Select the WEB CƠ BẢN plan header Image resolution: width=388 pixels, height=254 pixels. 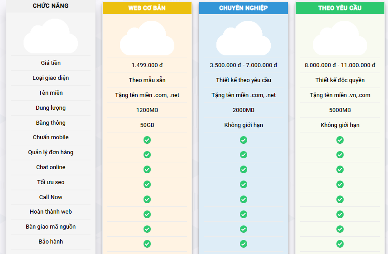point(147,8)
